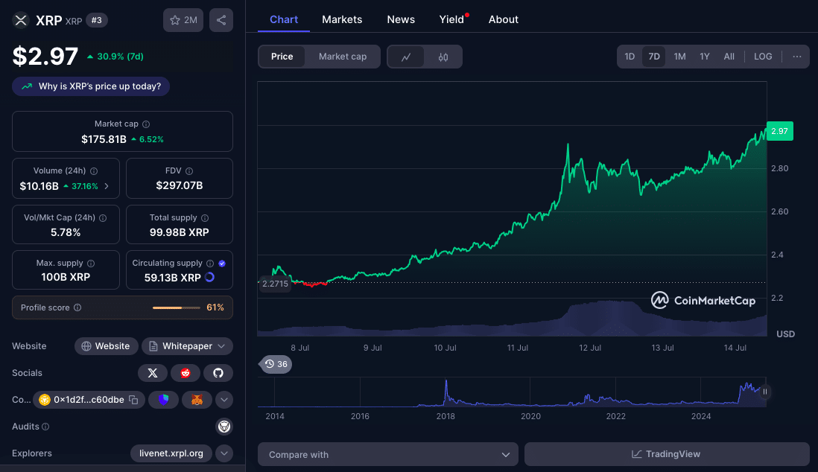
Task: Open the News tab
Action: click(401, 19)
